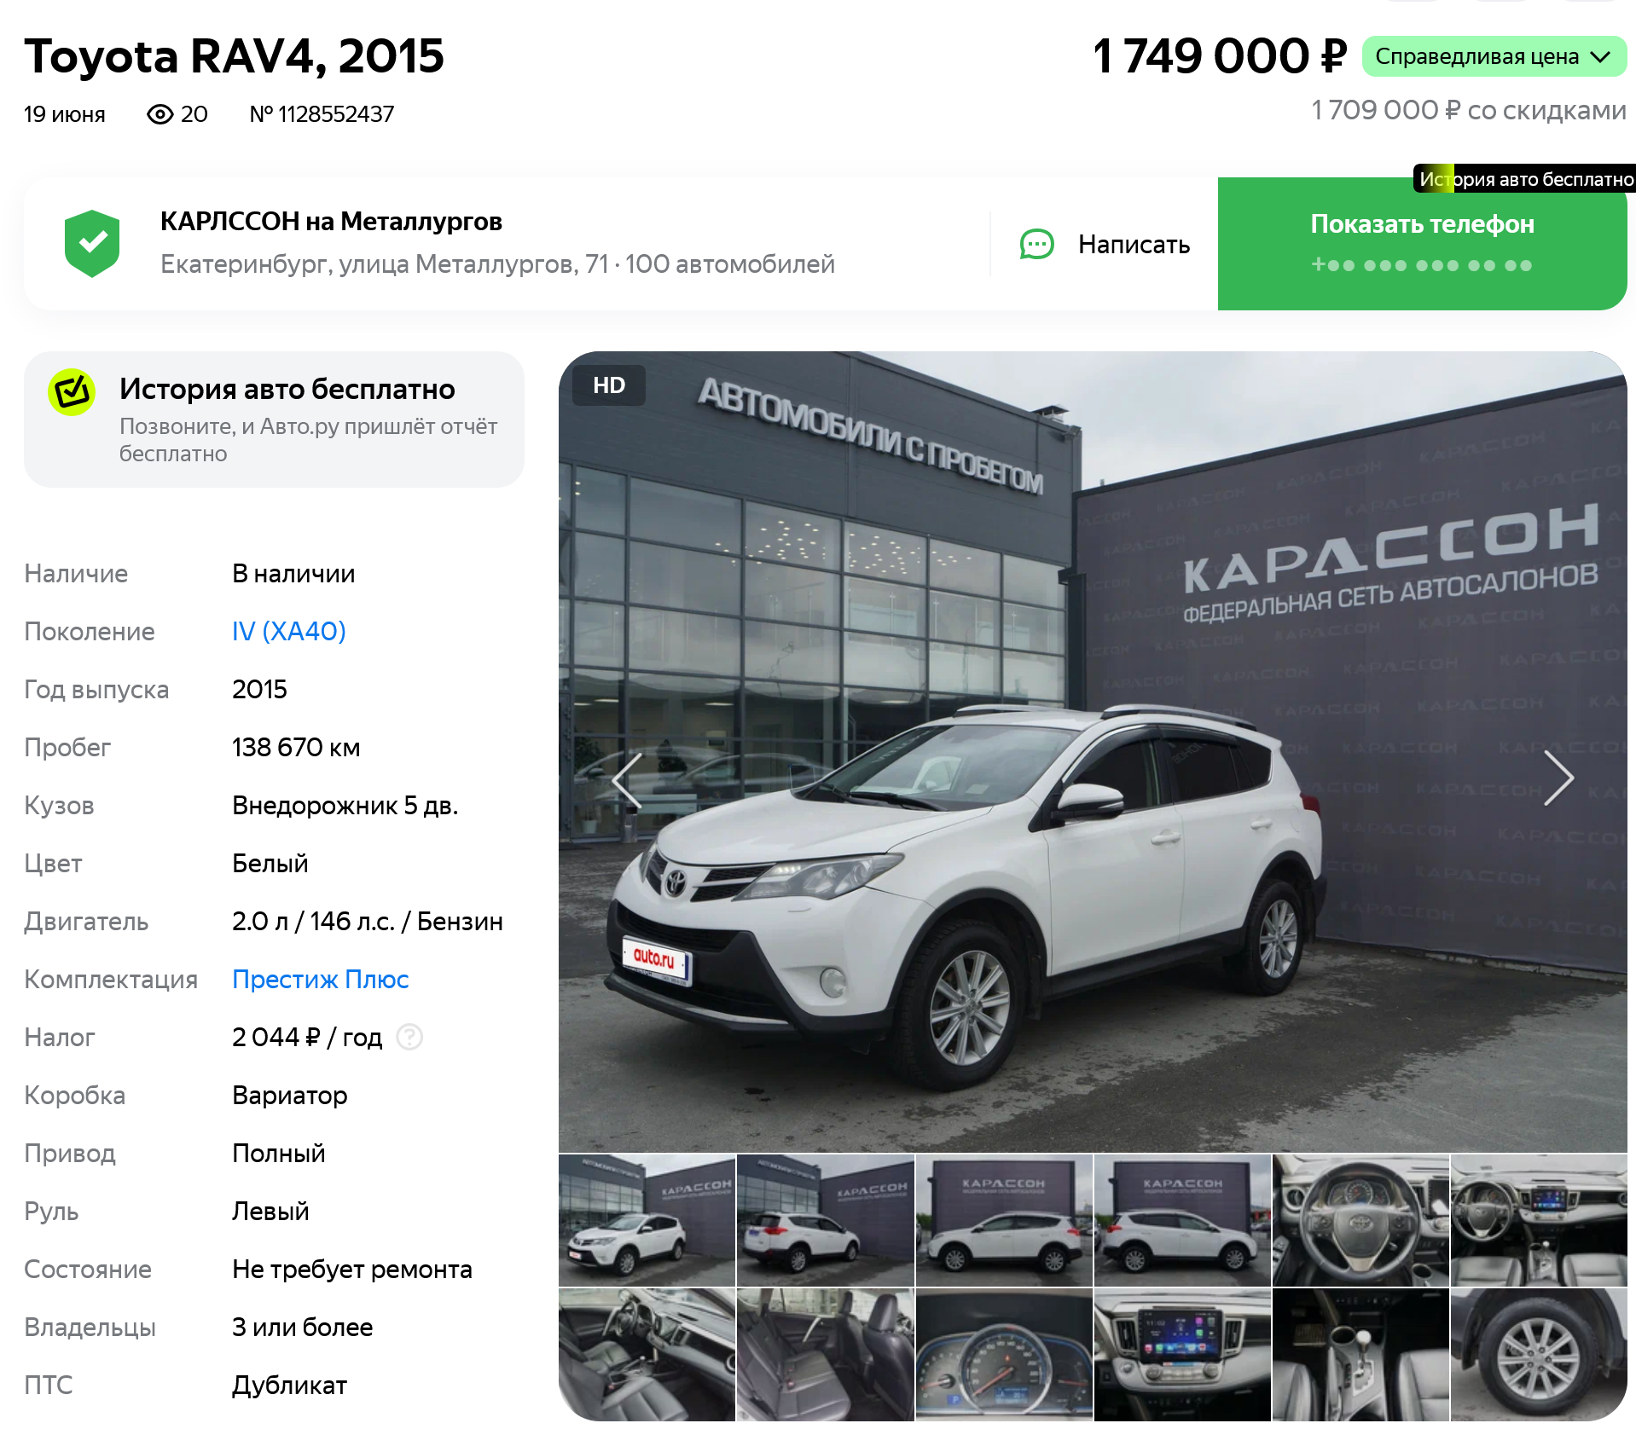The image size is (1636, 1429).
Task: Click the chevron in the fair price badge
Action: click(1600, 57)
